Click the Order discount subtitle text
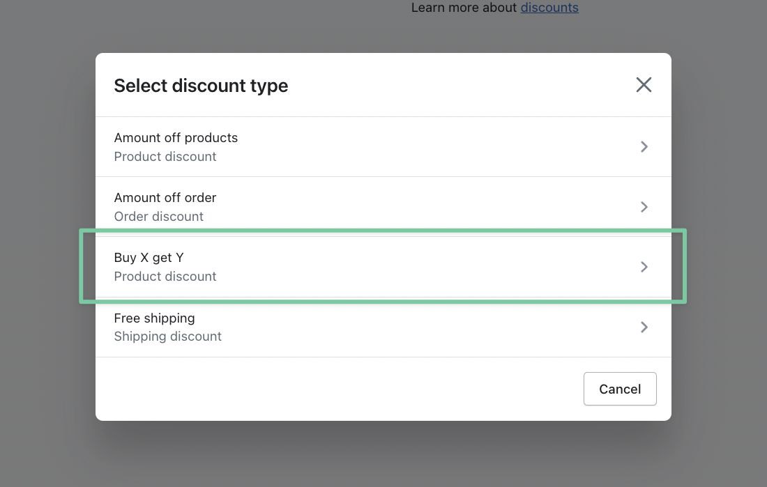 click(159, 217)
